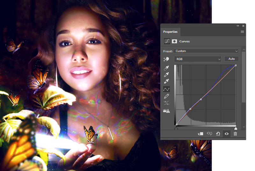Activate the on-image targeted adjustment hand tool

click(166, 59)
